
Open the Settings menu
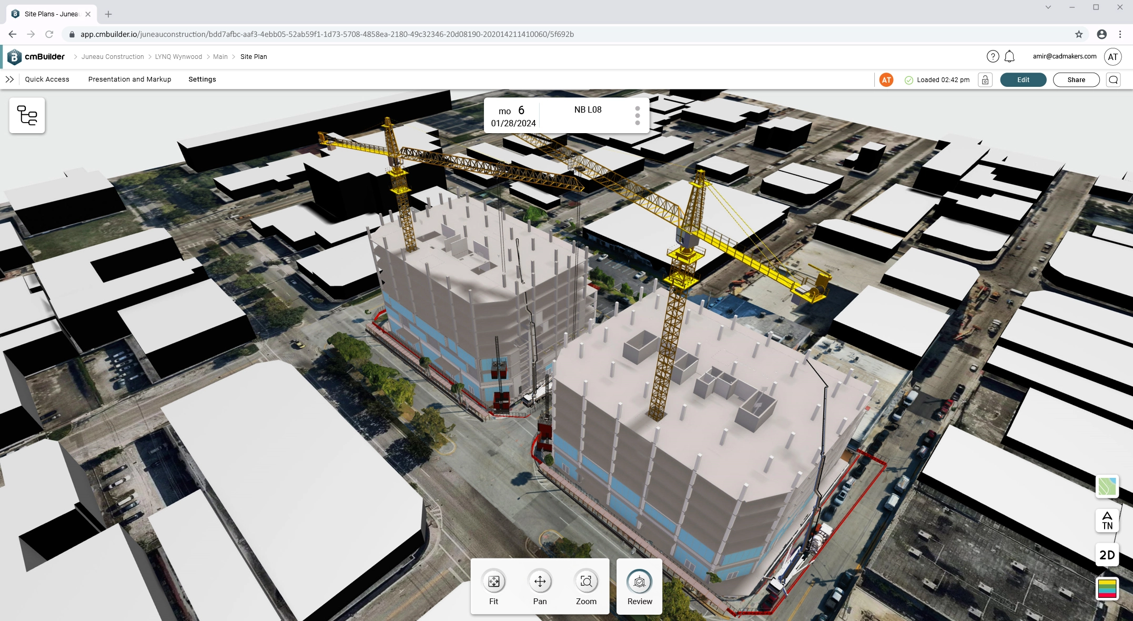(x=202, y=79)
